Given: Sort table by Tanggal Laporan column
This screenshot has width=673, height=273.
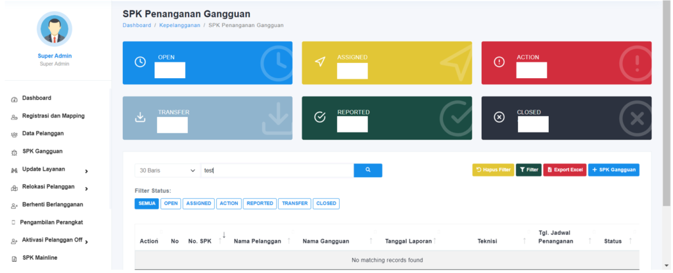Looking at the screenshot, I should (409, 241).
